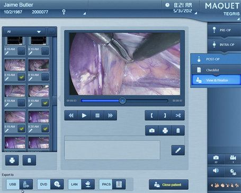Uncheck the 8:20 AM thumbnail checkbox
Image resolution: width=241 pixels, height=193 pixels.
coord(45,129)
